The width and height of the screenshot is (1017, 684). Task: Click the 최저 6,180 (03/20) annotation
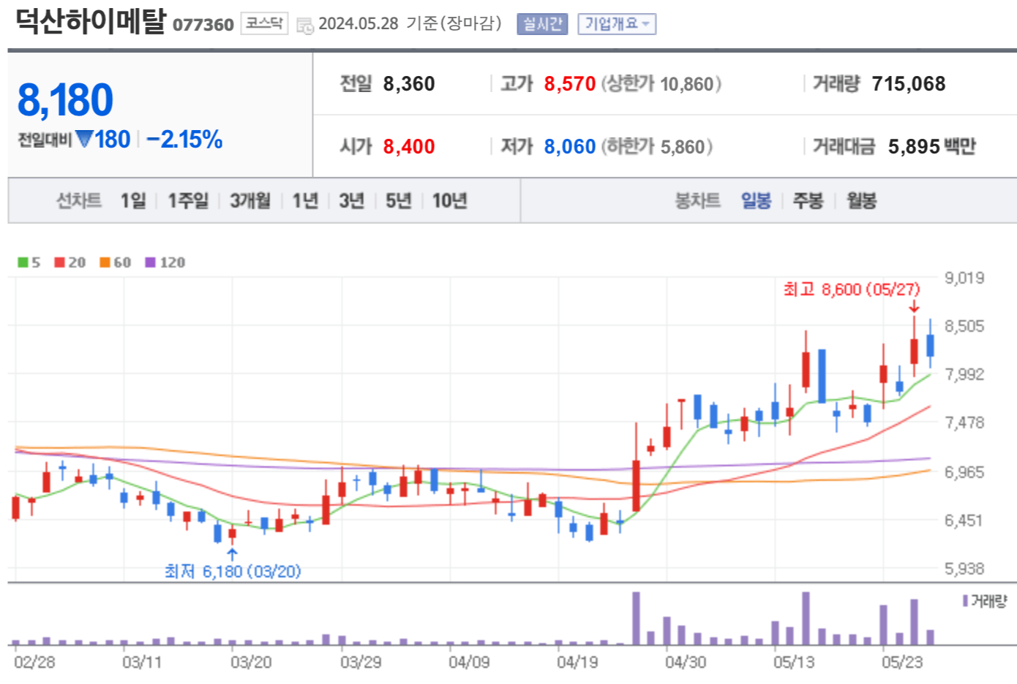[233, 571]
